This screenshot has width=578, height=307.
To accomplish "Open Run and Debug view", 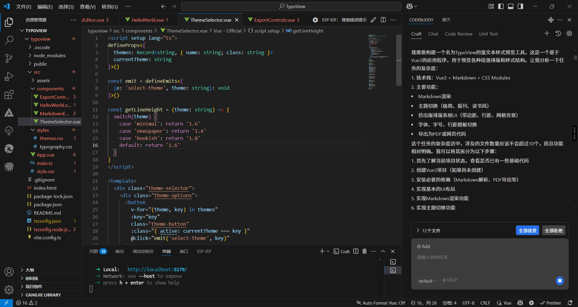I will click(9, 76).
